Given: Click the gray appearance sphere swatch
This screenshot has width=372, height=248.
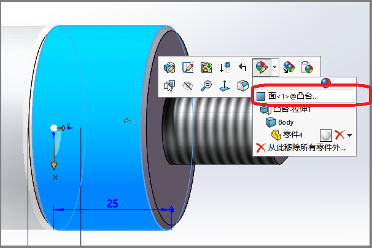Looking at the screenshot, I should pos(327,135).
